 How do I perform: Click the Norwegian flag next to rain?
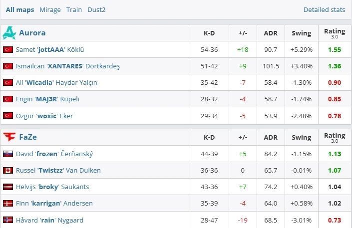point(8,220)
